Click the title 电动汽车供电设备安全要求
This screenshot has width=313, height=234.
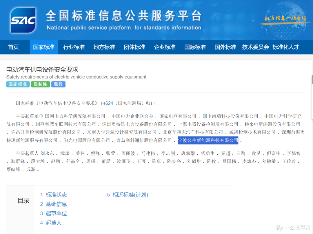[x=42, y=69]
